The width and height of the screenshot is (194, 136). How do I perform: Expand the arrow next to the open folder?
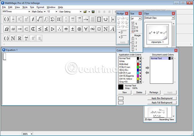(x=89, y=12)
